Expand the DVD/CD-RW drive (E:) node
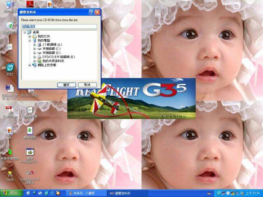 tap(35, 57)
